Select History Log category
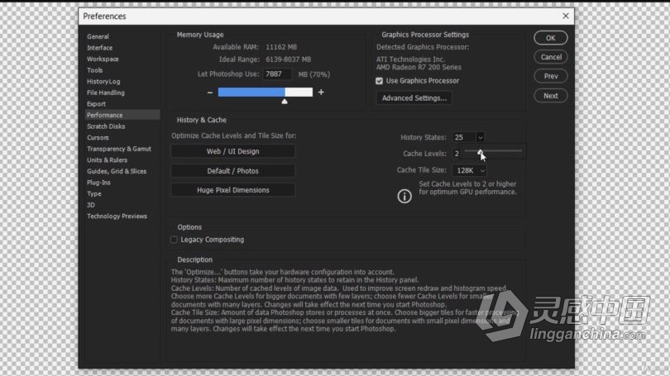The image size is (670, 376). 103,82
